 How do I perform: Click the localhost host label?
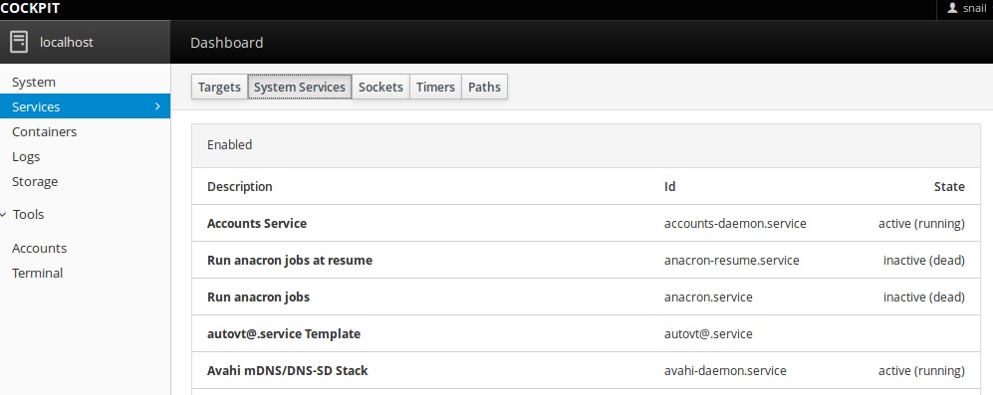pyautogui.click(x=67, y=43)
